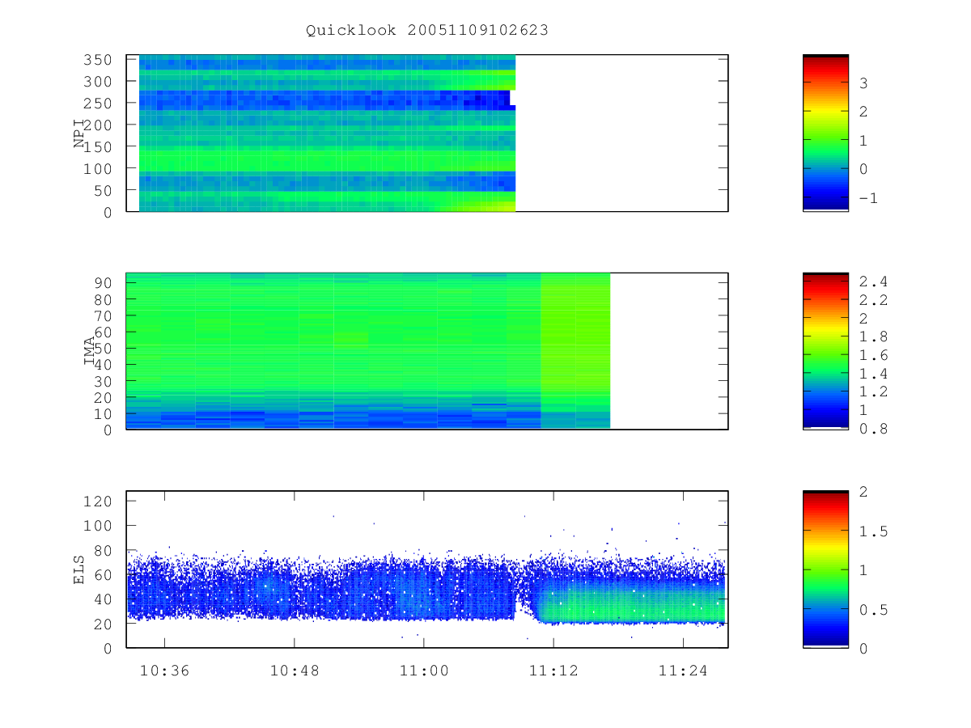The width and height of the screenshot is (971, 728).
Task: Click the IMA colorbar
Action: [825, 350]
